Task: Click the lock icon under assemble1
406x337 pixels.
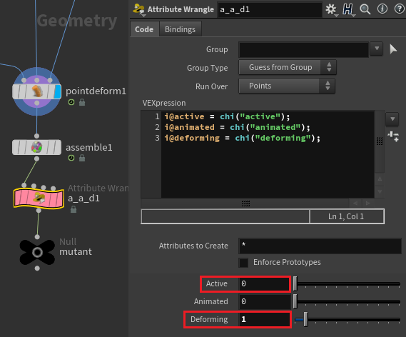Action: pyautogui.click(x=82, y=158)
